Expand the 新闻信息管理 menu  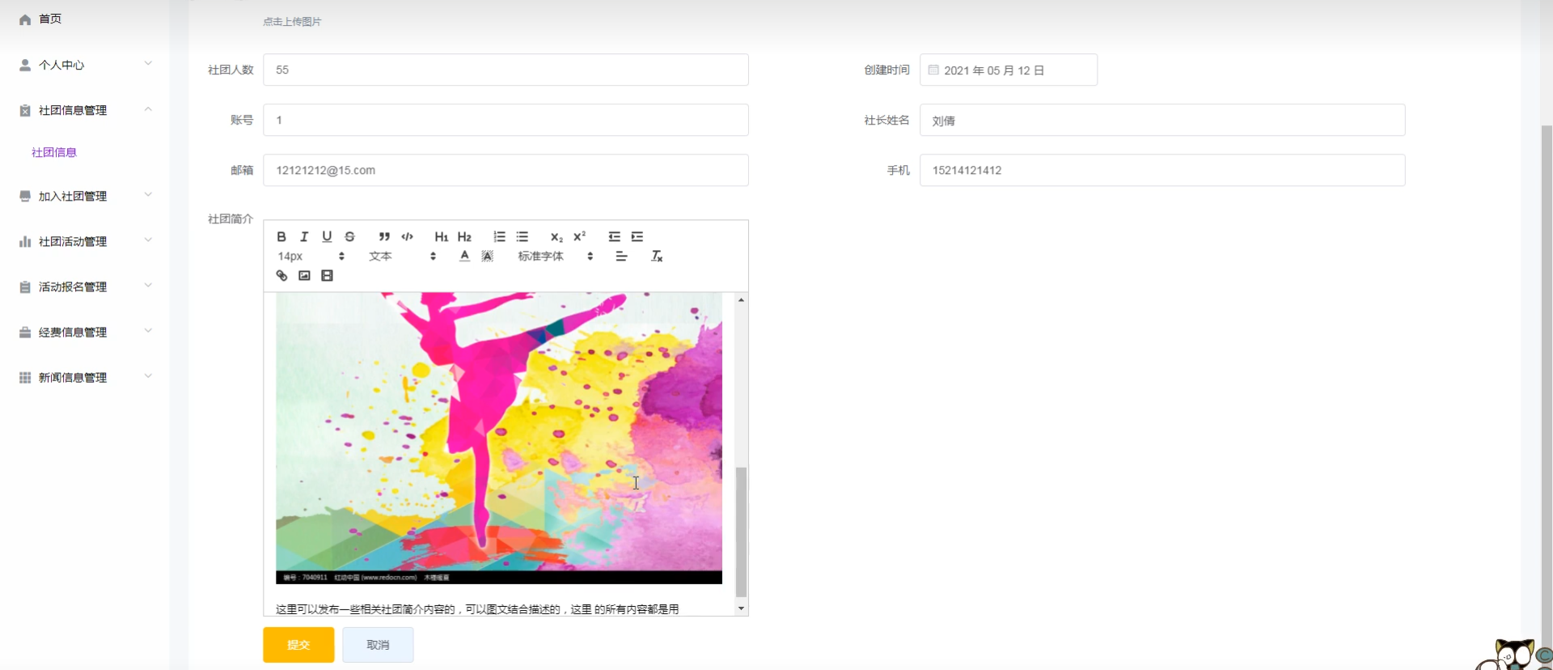(85, 377)
